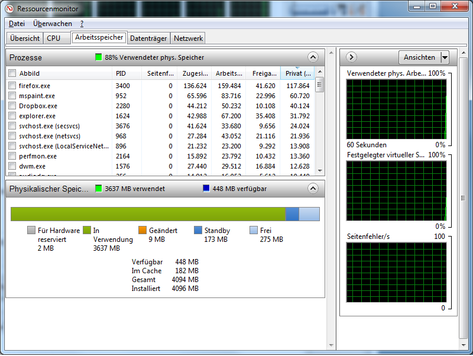Click the Installiert 4096 MB value
Screen dimensions: 473x356
click(x=185, y=289)
